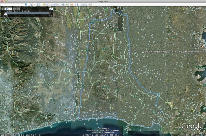The height and width of the screenshot is (136, 206).
Task: Click imagery date text in status bar
Action: [x=21, y=135]
